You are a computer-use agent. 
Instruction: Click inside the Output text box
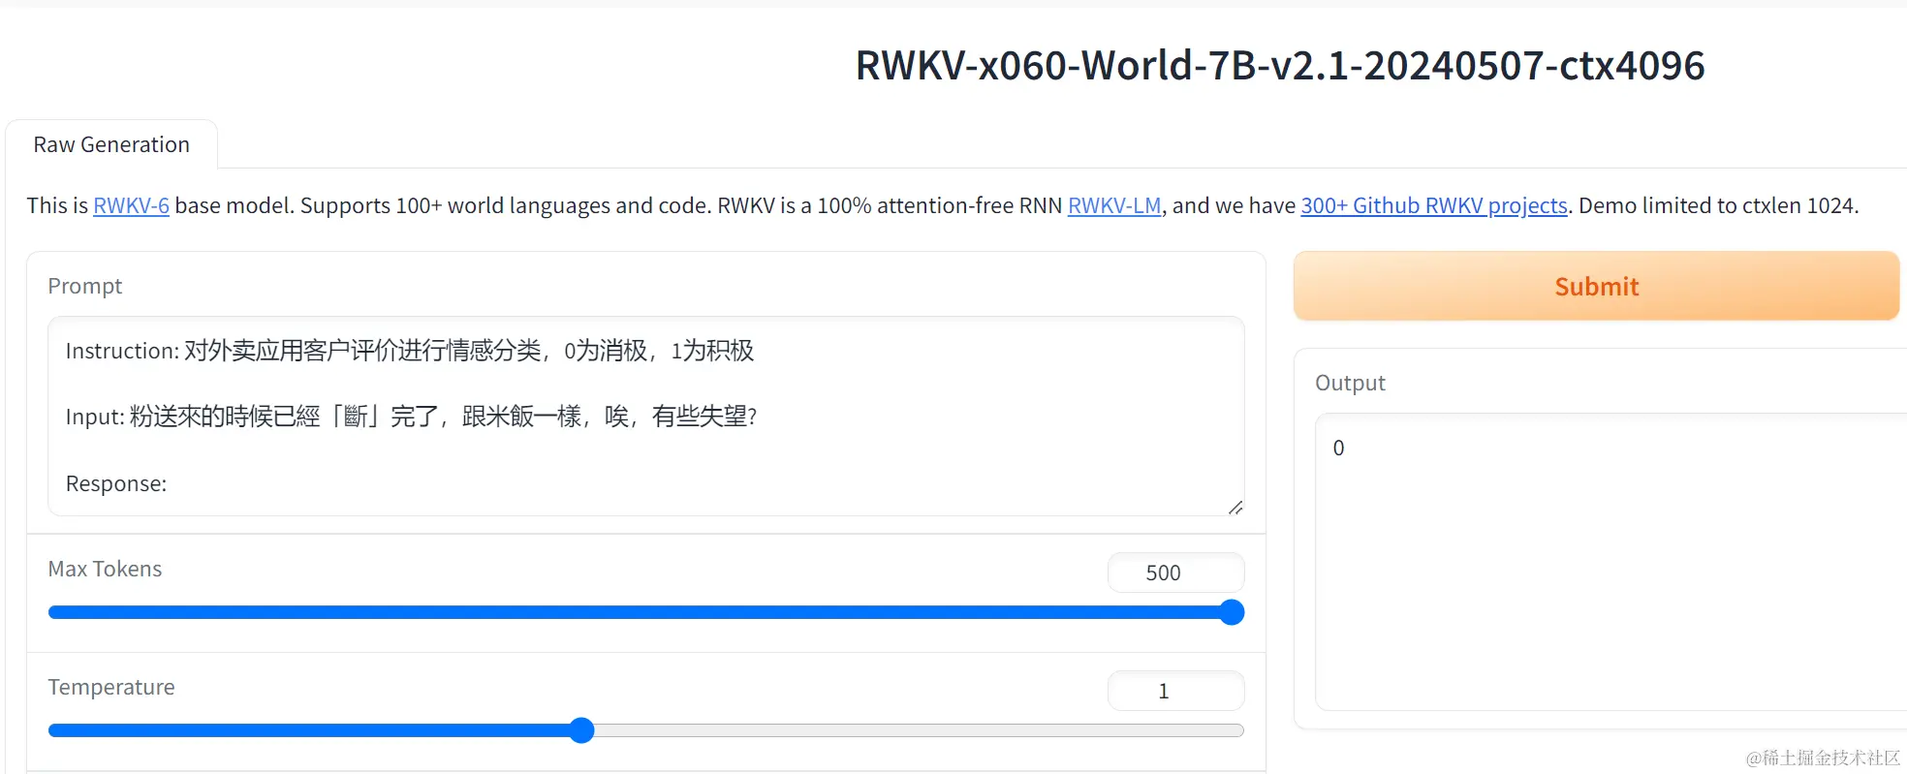tap(1610, 562)
